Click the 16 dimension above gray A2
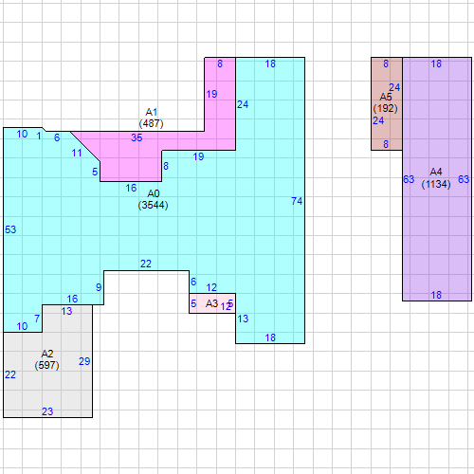The image size is (474, 474). click(x=72, y=299)
